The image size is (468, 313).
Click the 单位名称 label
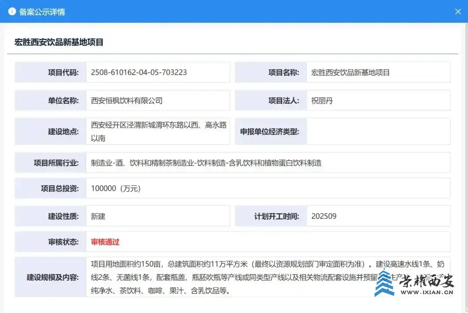pos(63,101)
